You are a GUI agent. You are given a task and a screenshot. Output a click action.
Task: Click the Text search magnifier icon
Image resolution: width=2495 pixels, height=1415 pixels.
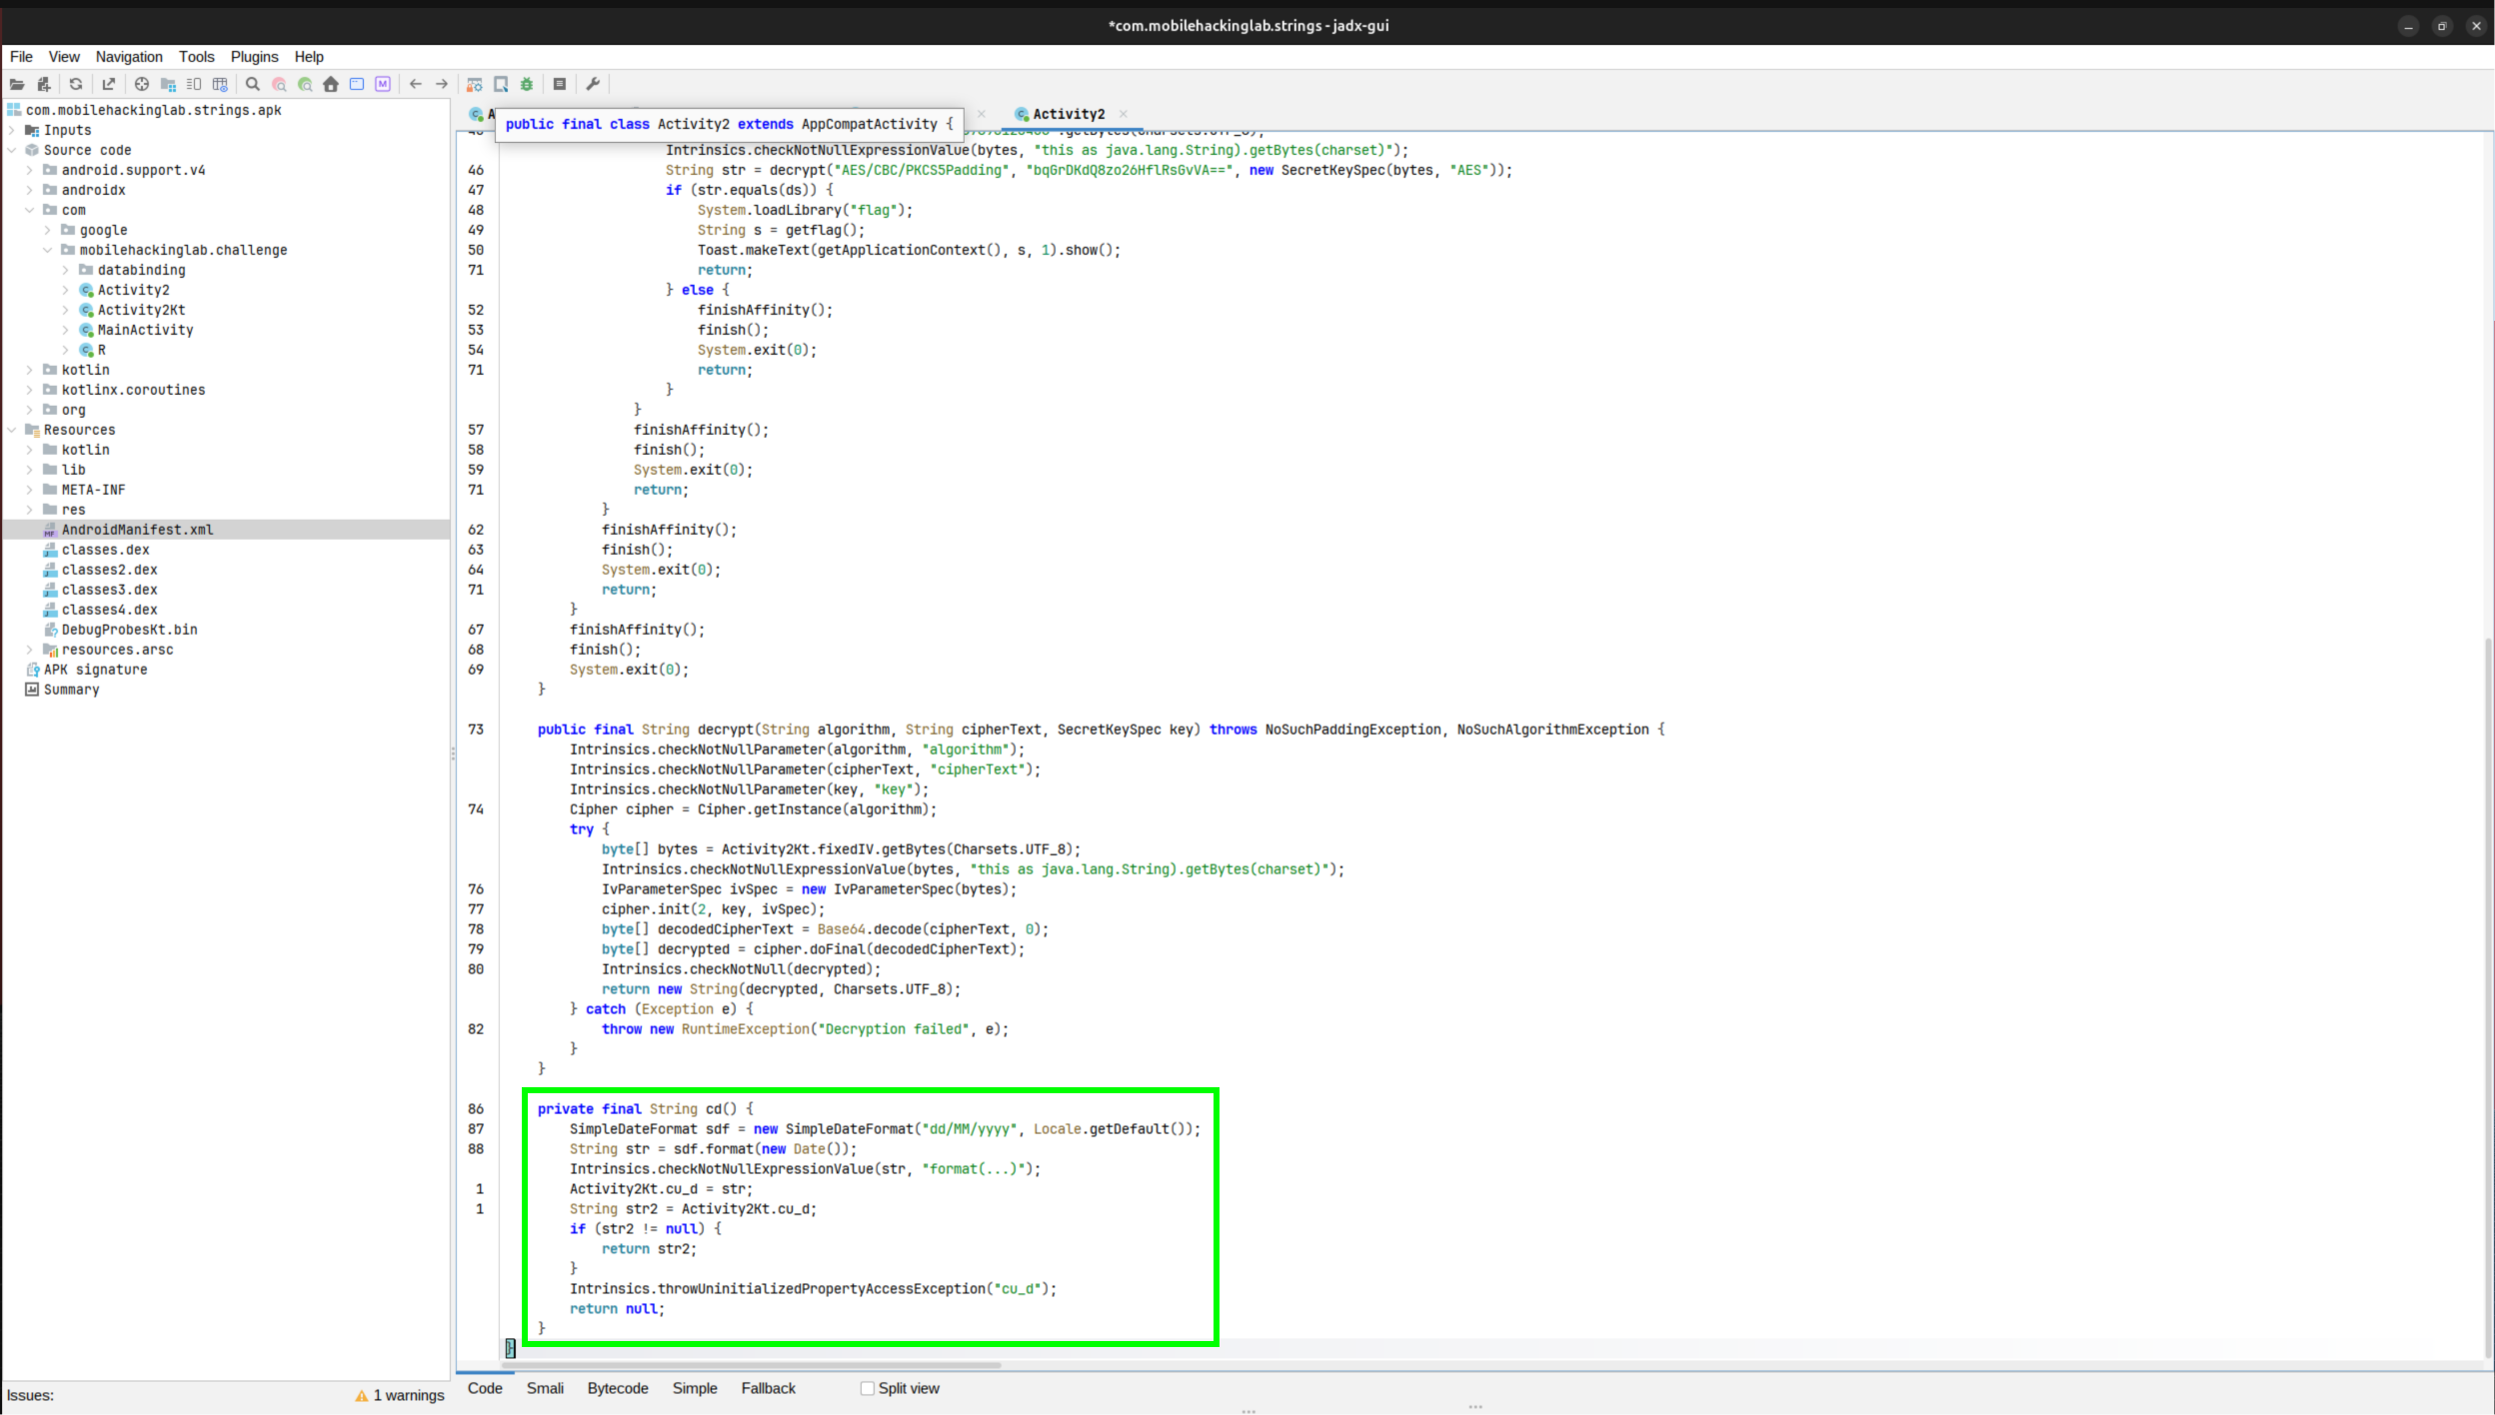[x=253, y=85]
